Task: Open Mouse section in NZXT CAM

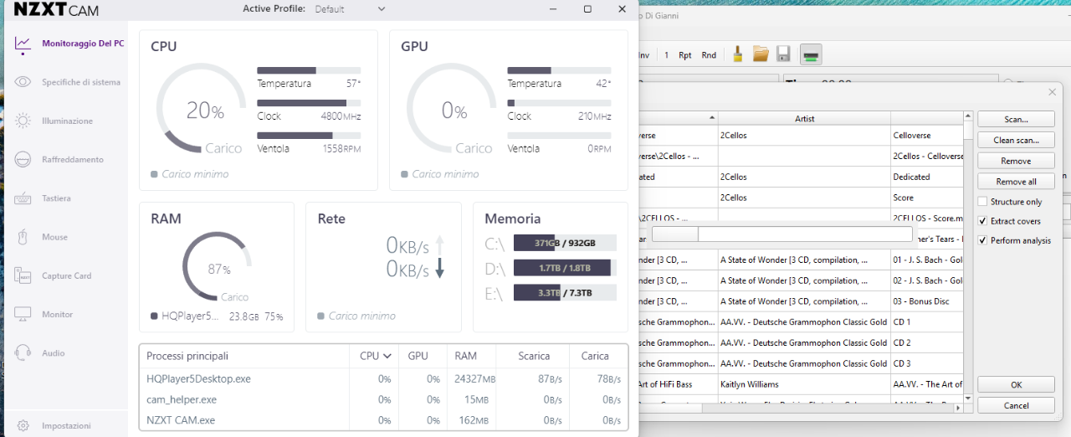Action: tap(54, 237)
